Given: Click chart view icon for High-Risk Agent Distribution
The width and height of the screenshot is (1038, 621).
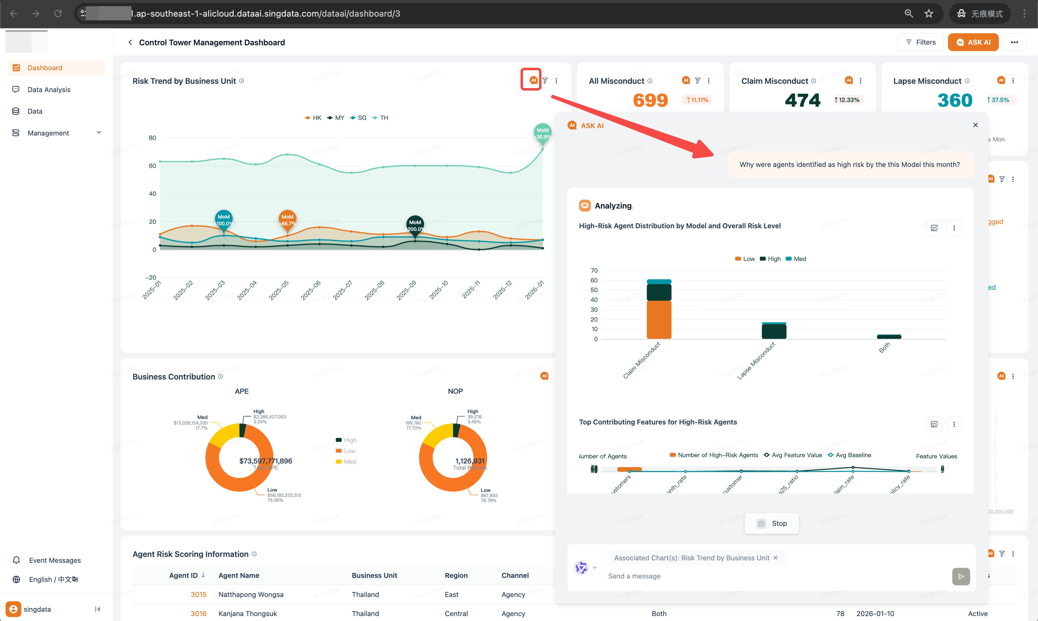Looking at the screenshot, I should click(x=934, y=228).
